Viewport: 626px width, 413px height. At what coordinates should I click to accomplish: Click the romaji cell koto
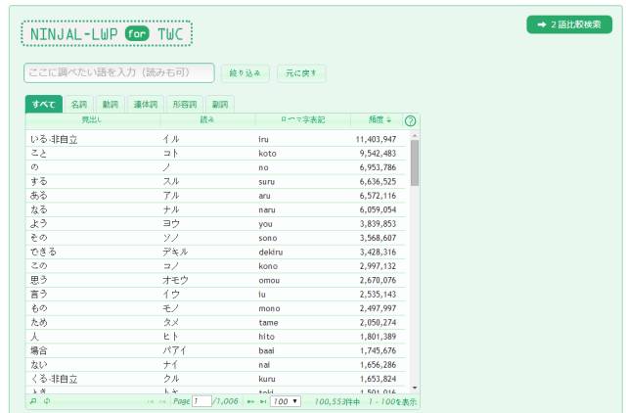tap(267, 154)
